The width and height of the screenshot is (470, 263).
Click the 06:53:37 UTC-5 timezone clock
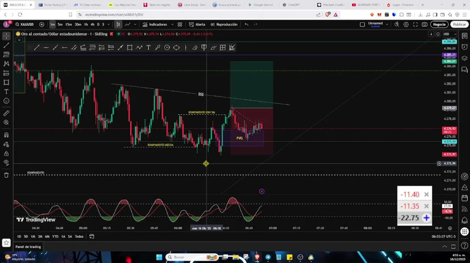pyautogui.click(x=443, y=236)
